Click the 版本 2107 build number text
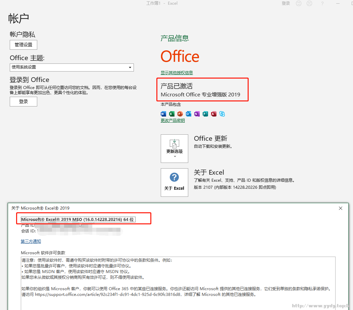The image size is (353, 310). tap(235, 187)
